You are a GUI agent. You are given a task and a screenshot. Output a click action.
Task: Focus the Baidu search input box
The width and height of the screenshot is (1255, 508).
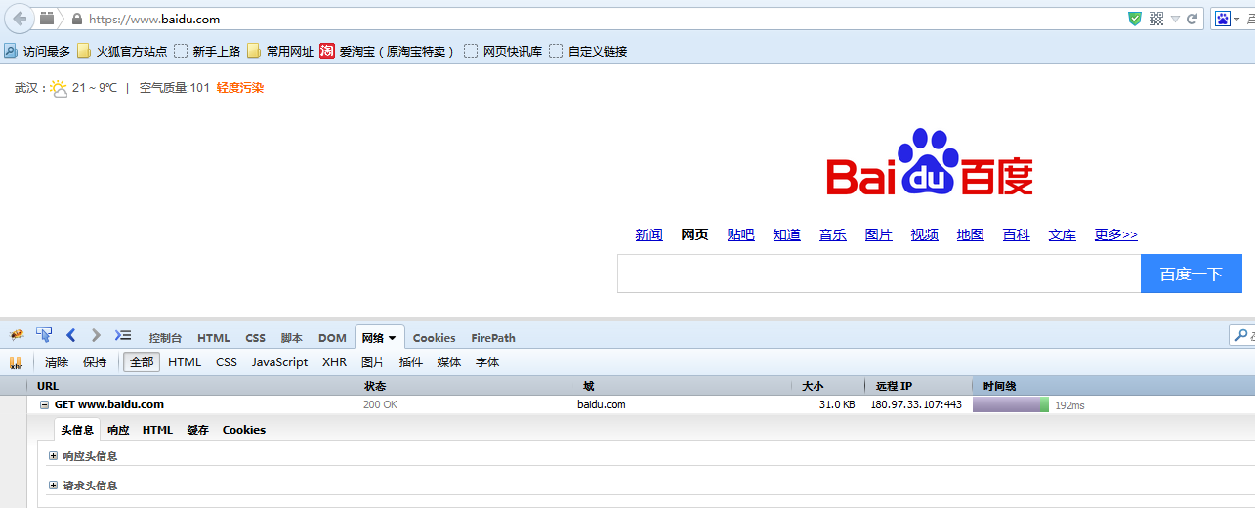879,274
